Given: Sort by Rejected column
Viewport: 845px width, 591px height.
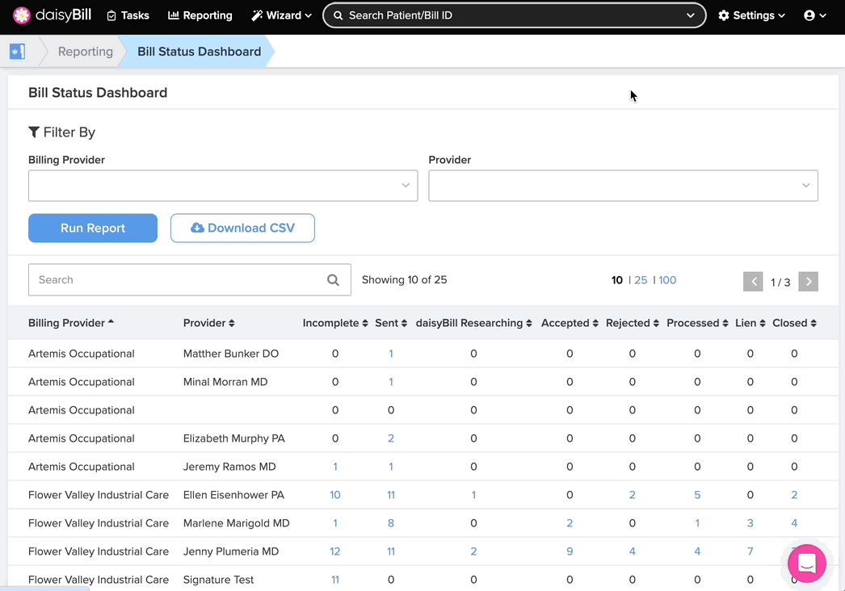Looking at the screenshot, I should pos(632,323).
